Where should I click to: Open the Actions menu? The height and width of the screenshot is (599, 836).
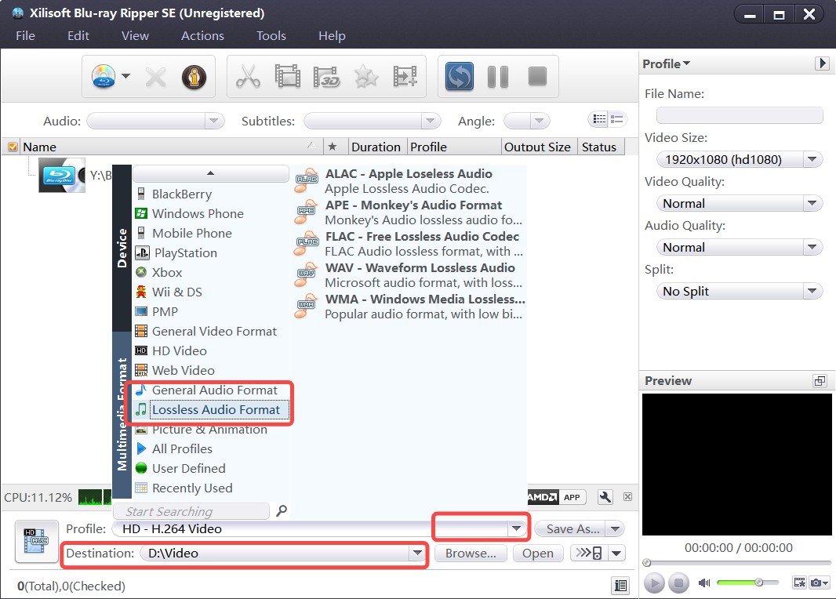[202, 36]
